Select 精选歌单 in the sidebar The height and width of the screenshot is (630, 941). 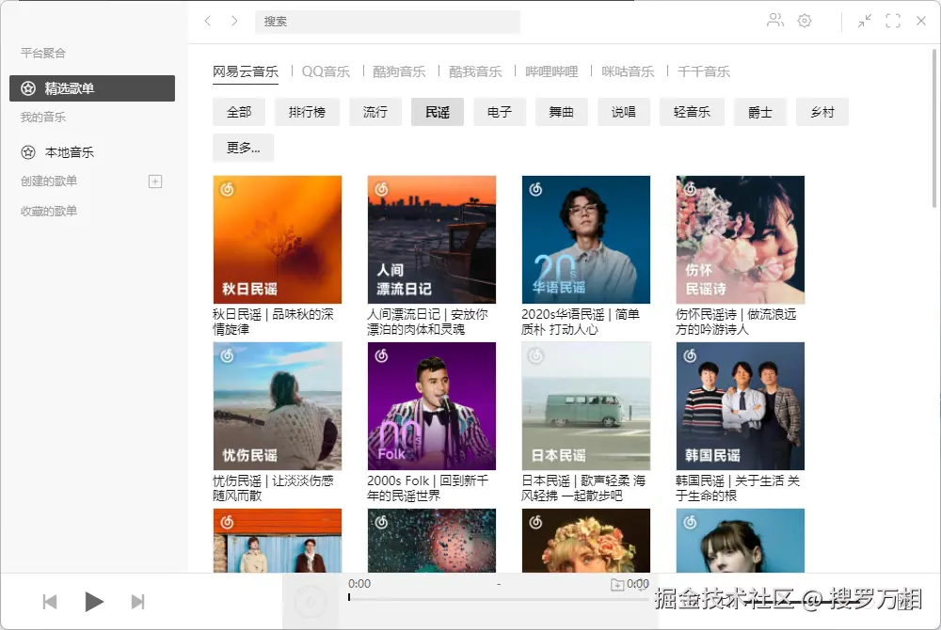point(92,88)
